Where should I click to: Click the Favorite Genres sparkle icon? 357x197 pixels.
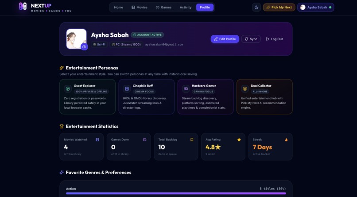click(x=62, y=173)
